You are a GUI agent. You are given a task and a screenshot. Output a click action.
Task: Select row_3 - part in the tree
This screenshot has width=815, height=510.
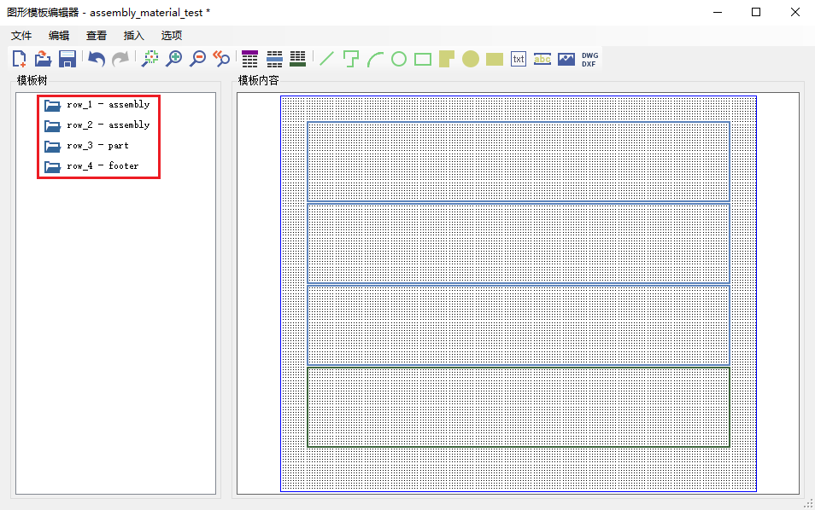tap(97, 146)
